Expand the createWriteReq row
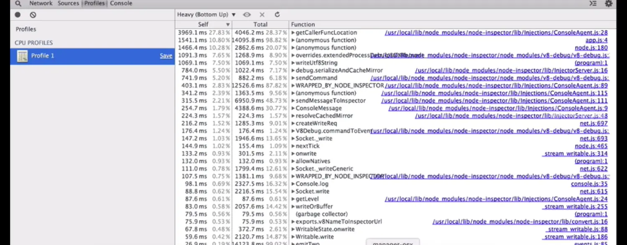Screen dimensions: 627x245 coord(293,123)
